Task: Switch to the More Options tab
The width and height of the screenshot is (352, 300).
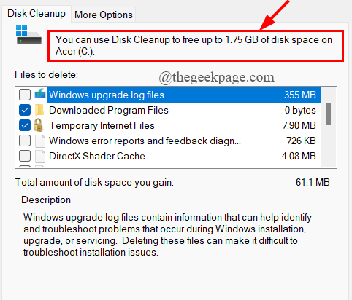Action: [104, 15]
